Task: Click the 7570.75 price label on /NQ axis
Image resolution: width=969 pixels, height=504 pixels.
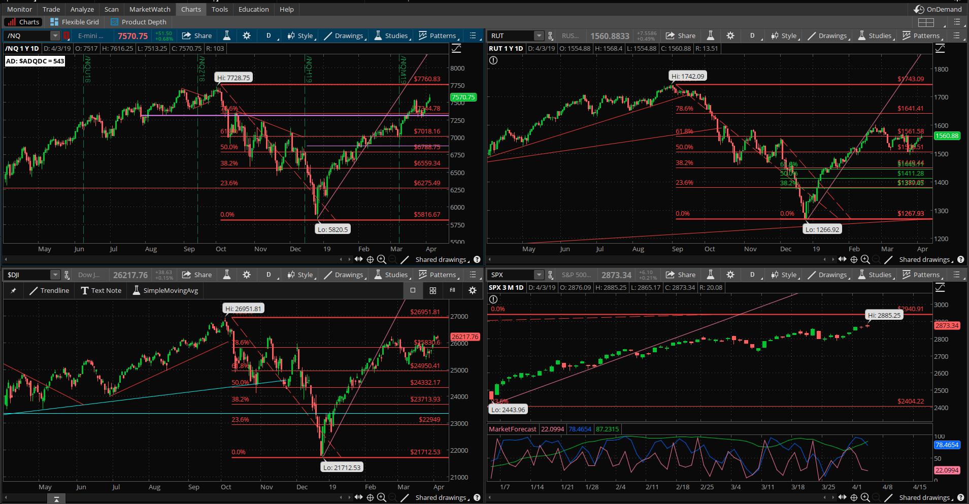Action: pos(462,97)
